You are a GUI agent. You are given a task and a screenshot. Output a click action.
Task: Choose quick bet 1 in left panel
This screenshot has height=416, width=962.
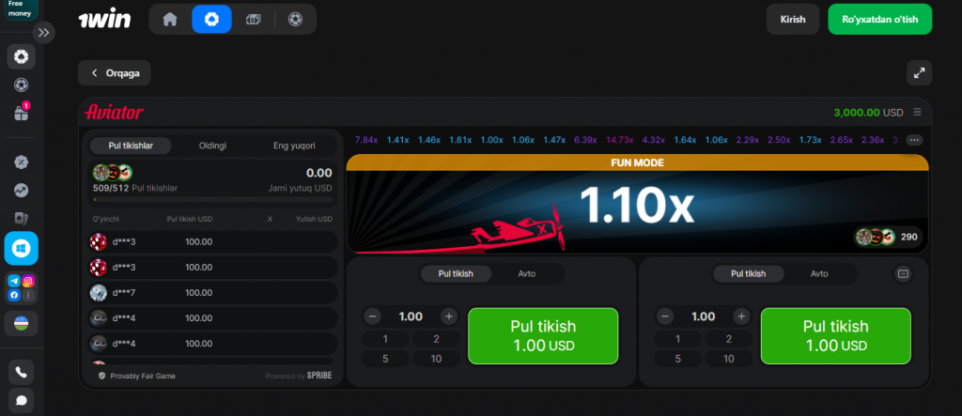tap(385, 339)
